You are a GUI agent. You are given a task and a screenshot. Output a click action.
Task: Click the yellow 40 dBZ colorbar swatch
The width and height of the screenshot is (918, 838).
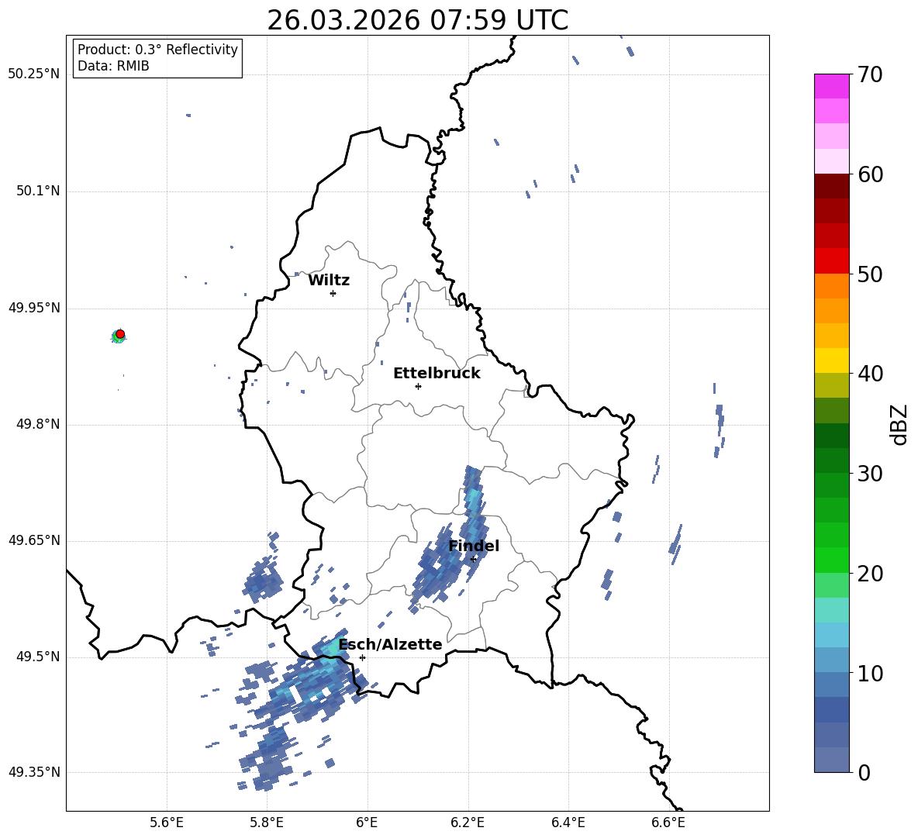(831, 360)
